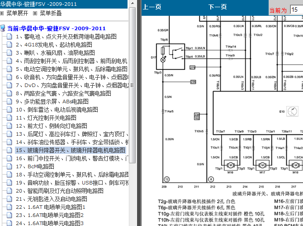Open 10、倒车雷达、电动后视镜电路图
This screenshot has height=226, width=303.
click(57, 110)
